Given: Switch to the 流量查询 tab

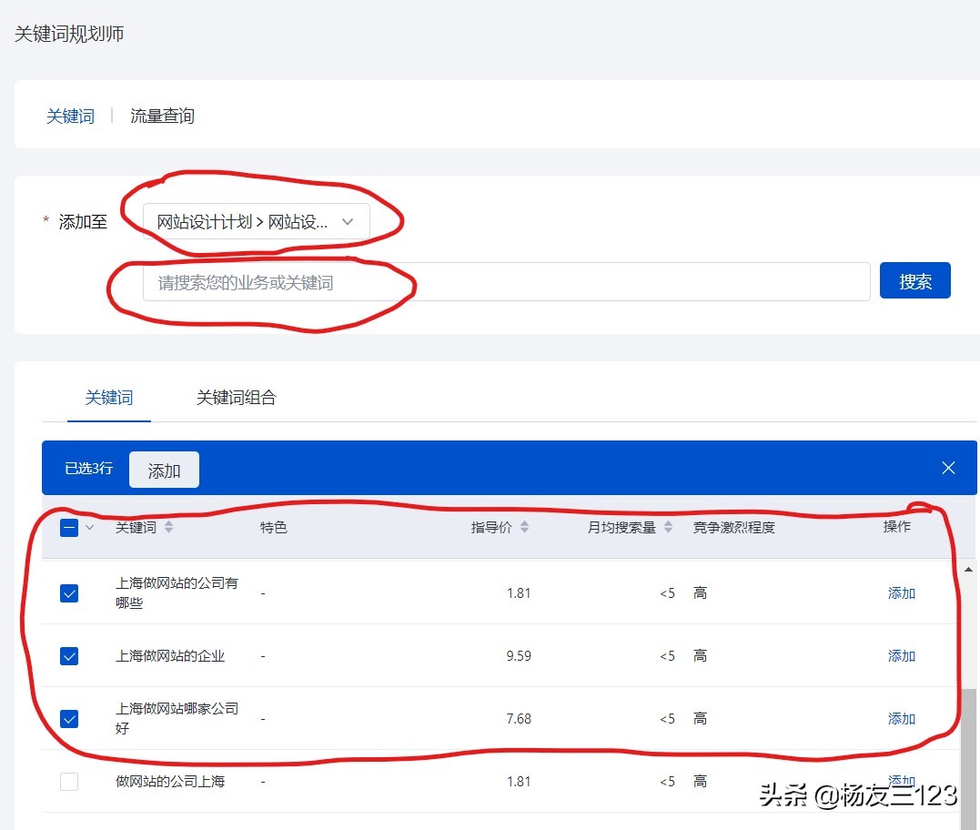Looking at the screenshot, I should point(161,116).
